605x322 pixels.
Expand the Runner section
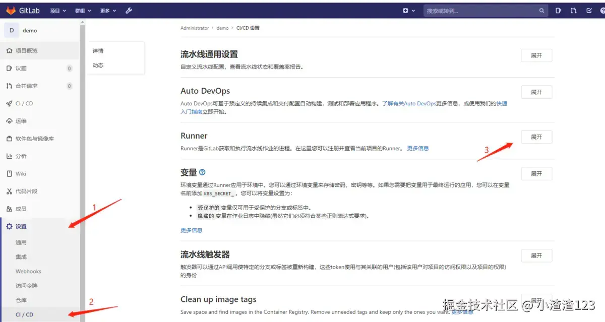point(536,137)
